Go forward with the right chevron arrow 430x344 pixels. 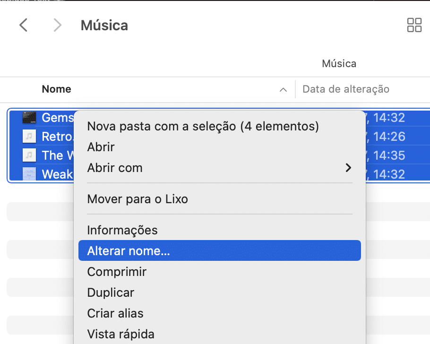tap(57, 25)
